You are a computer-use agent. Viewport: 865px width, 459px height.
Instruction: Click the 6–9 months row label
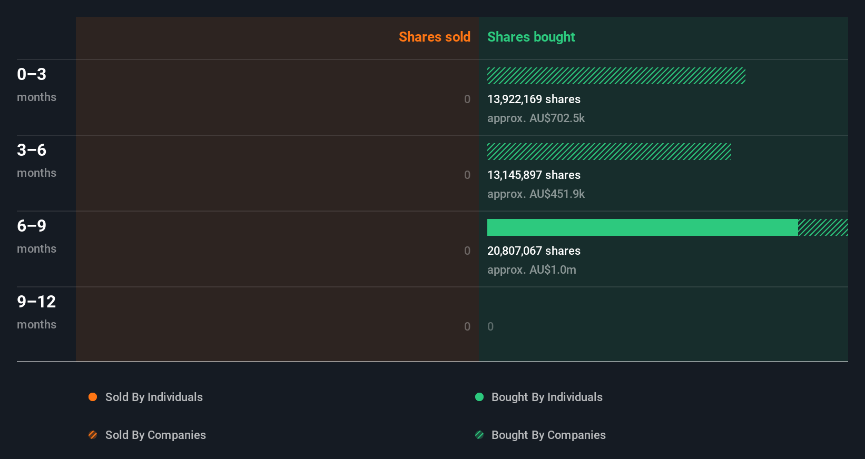(x=36, y=236)
